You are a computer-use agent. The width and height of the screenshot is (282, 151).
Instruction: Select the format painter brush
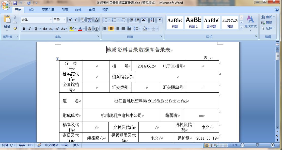coord(15,28)
